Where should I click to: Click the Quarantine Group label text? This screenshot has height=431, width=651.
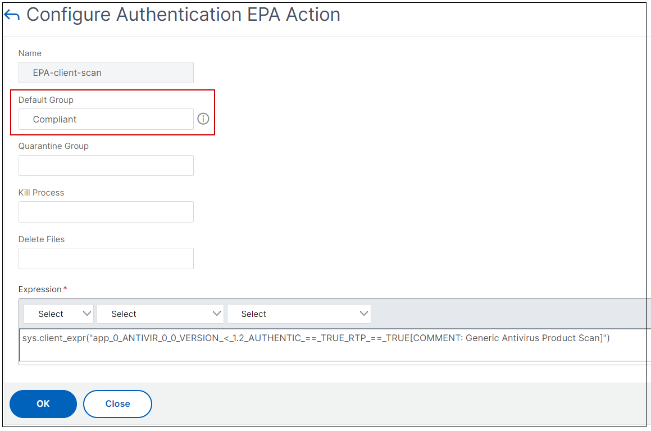[x=53, y=146]
